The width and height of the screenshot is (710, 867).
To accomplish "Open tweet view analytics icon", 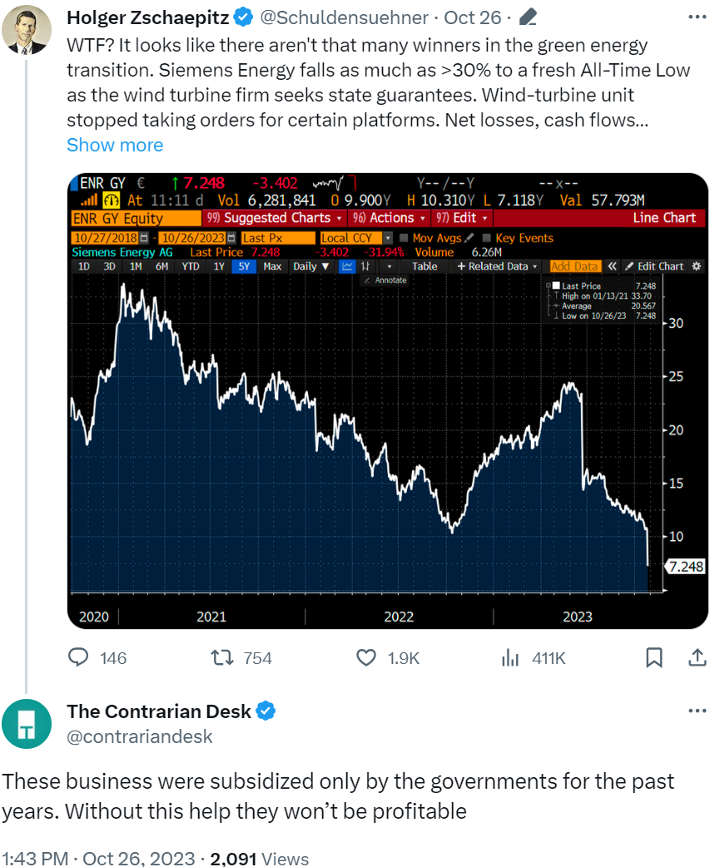I will (509, 658).
